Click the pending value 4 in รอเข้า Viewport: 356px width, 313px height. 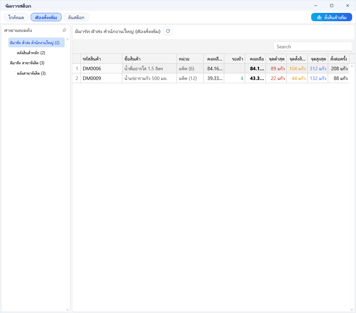pyautogui.click(x=235, y=78)
